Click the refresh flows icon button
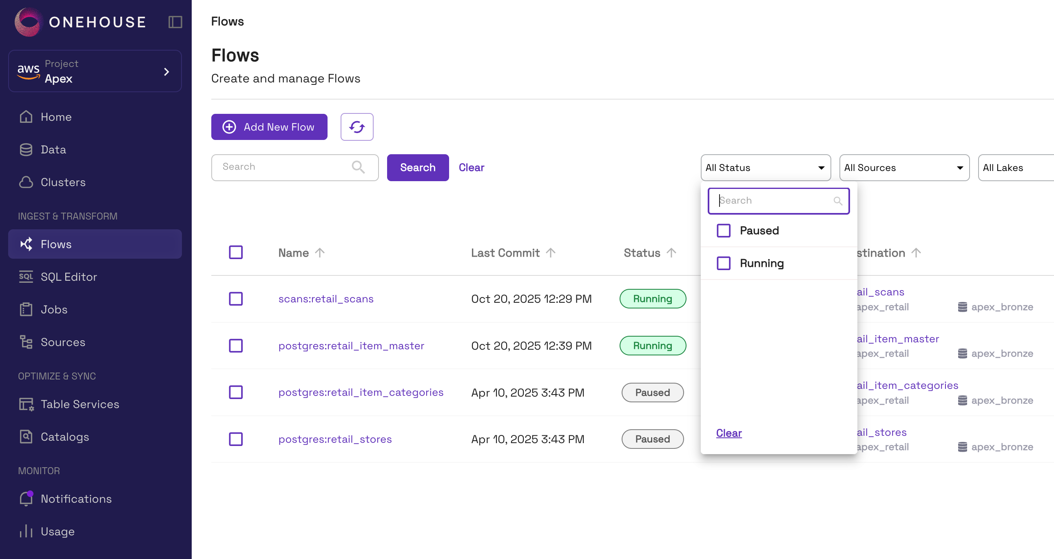This screenshot has height=559, width=1054. pos(357,127)
